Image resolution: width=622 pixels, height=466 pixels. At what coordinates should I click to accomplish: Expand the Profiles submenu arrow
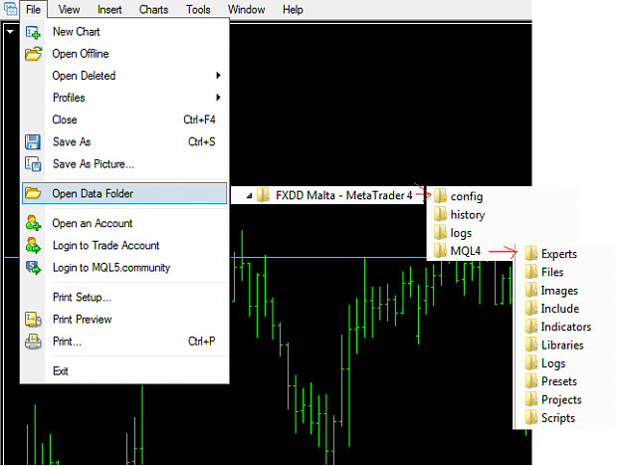pos(218,98)
